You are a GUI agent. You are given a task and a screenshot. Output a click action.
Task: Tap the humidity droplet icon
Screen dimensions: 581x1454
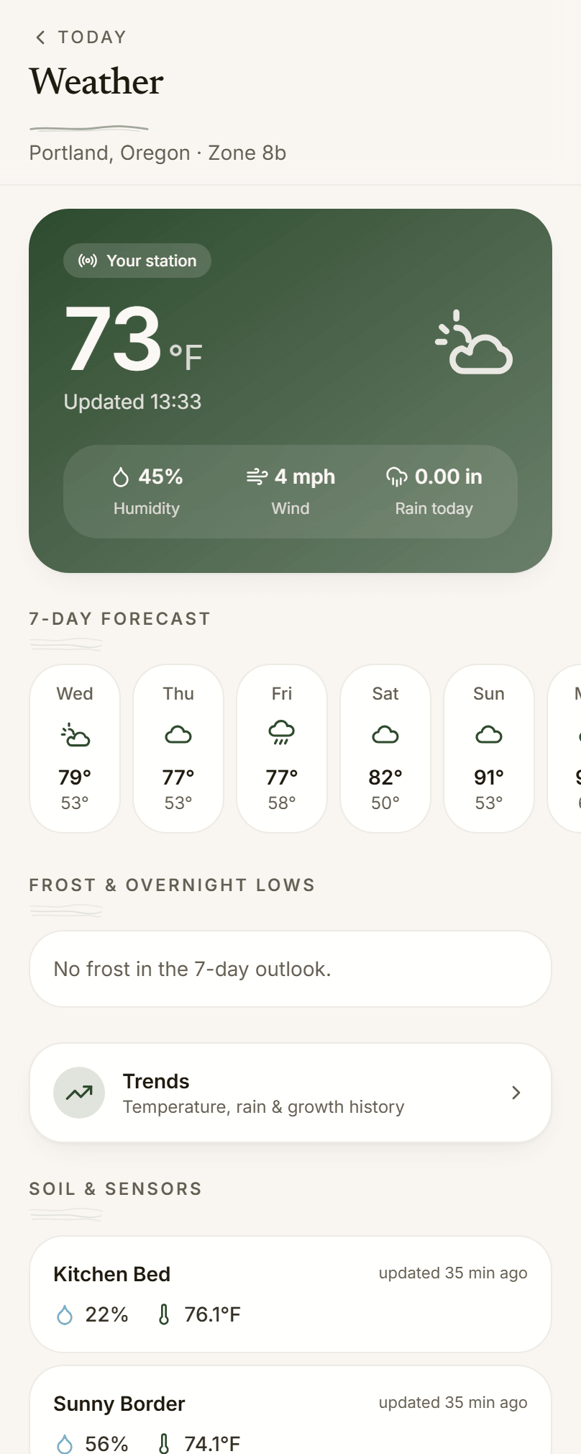(121, 477)
